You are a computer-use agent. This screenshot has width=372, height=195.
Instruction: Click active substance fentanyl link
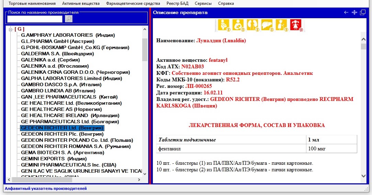[x=218, y=60]
